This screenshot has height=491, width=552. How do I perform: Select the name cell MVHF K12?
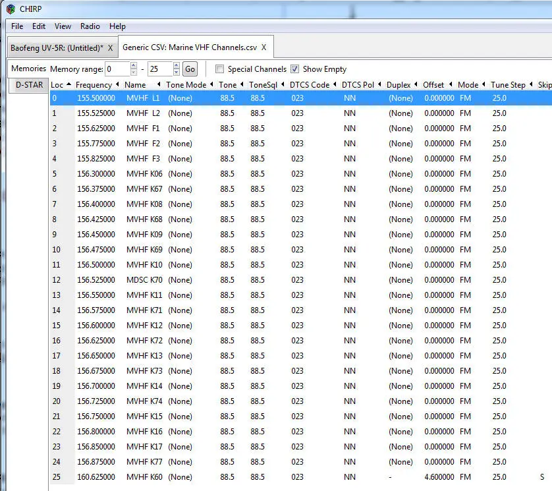pyautogui.click(x=144, y=325)
